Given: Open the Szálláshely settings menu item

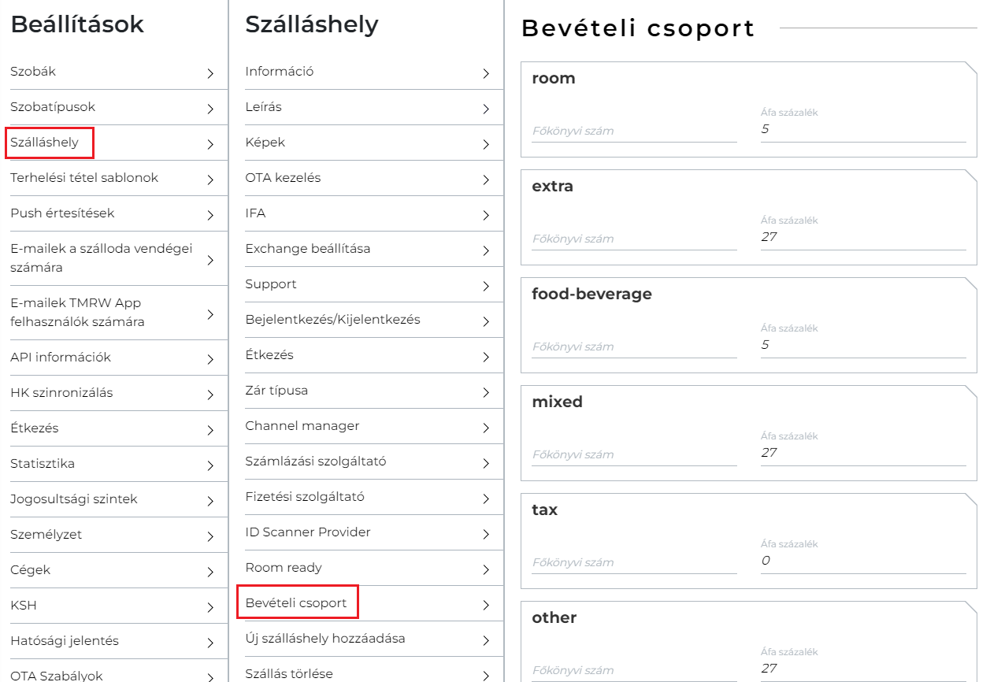Looking at the screenshot, I should coord(45,143).
